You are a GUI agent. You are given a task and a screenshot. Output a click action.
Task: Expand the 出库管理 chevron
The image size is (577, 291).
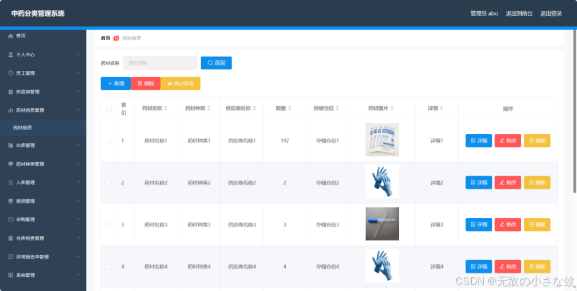[x=79, y=145]
